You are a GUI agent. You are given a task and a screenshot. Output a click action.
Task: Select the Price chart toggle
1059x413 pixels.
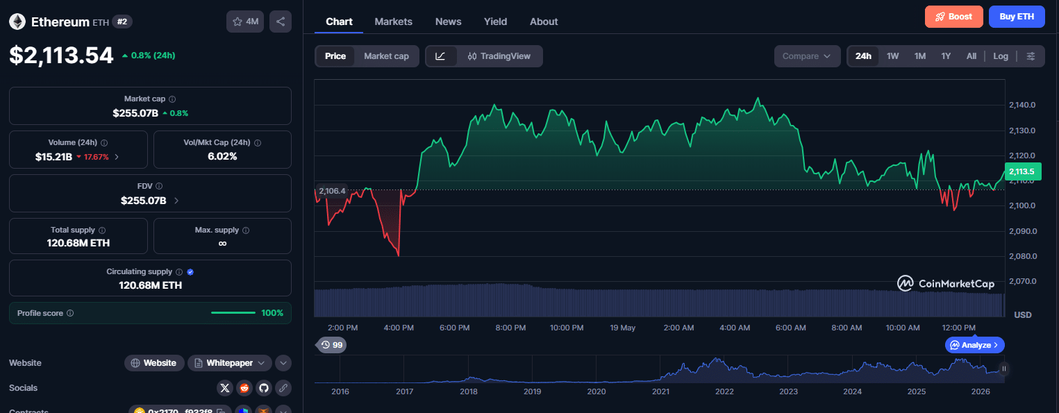click(x=335, y=56)
